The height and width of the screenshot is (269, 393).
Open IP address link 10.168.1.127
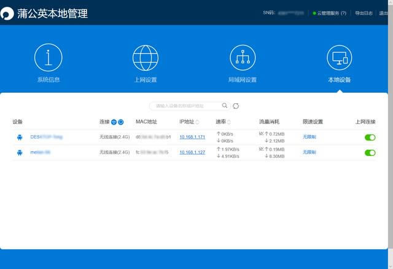tap(192, 152)
